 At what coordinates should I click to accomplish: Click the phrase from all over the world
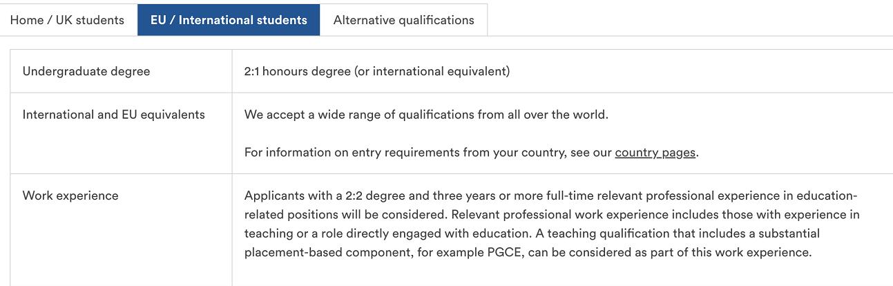tap(542, 115)
